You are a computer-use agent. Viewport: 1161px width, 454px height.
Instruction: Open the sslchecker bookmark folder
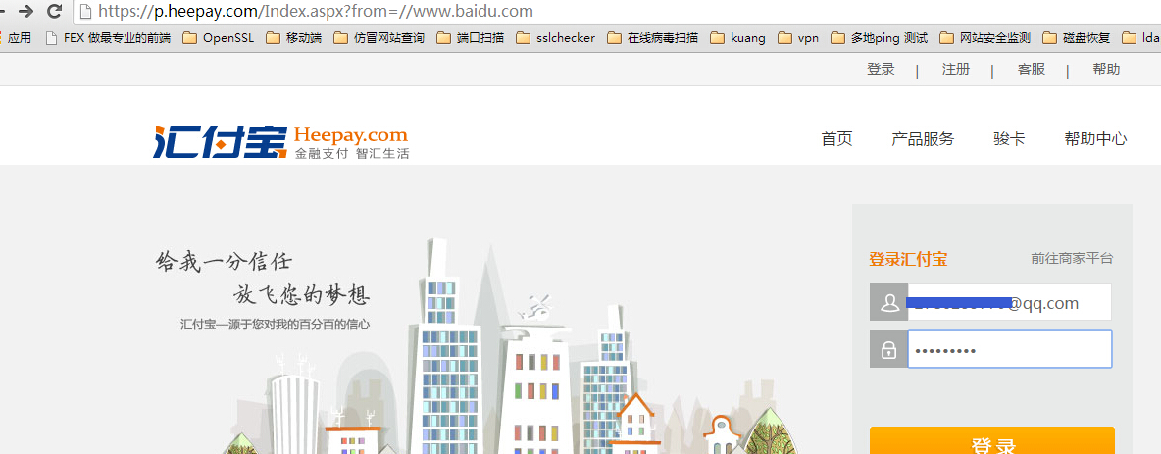[555, 38]
